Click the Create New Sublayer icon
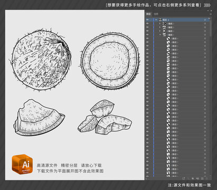The width and height of the screenshot is (217, 190). pos(197,178)
